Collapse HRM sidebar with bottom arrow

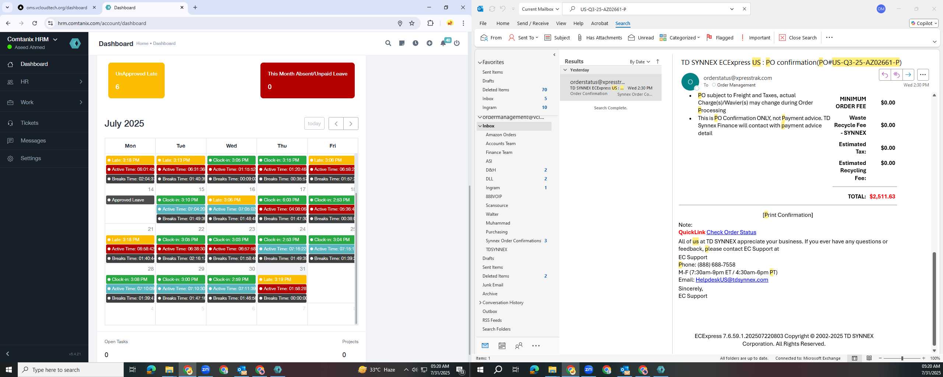click(7, 354)
